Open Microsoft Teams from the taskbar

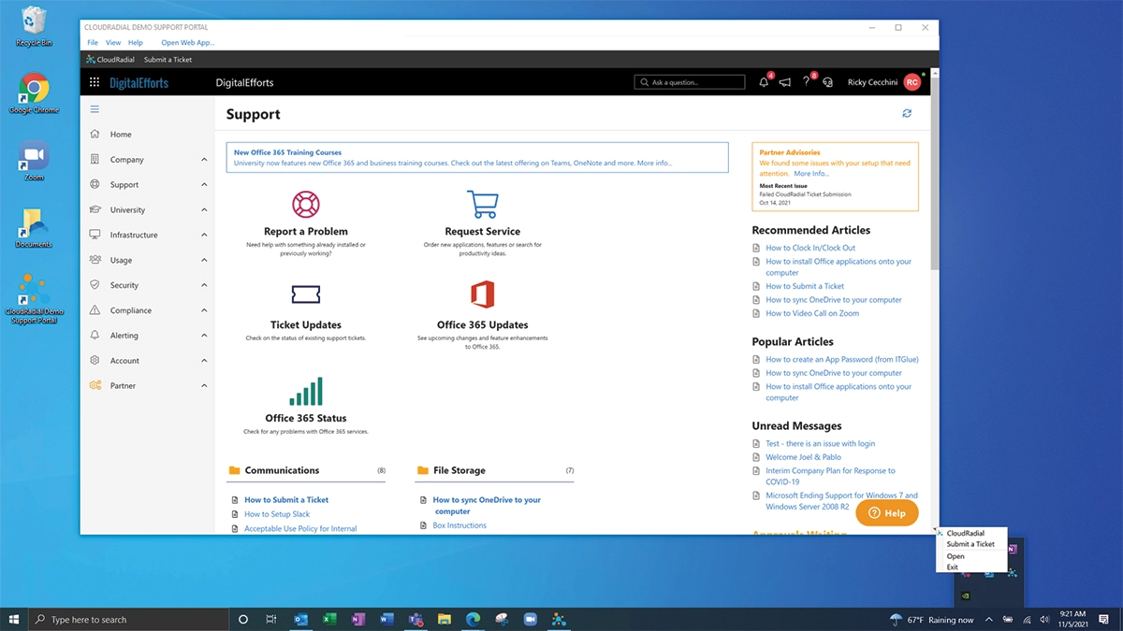(416, 619)
